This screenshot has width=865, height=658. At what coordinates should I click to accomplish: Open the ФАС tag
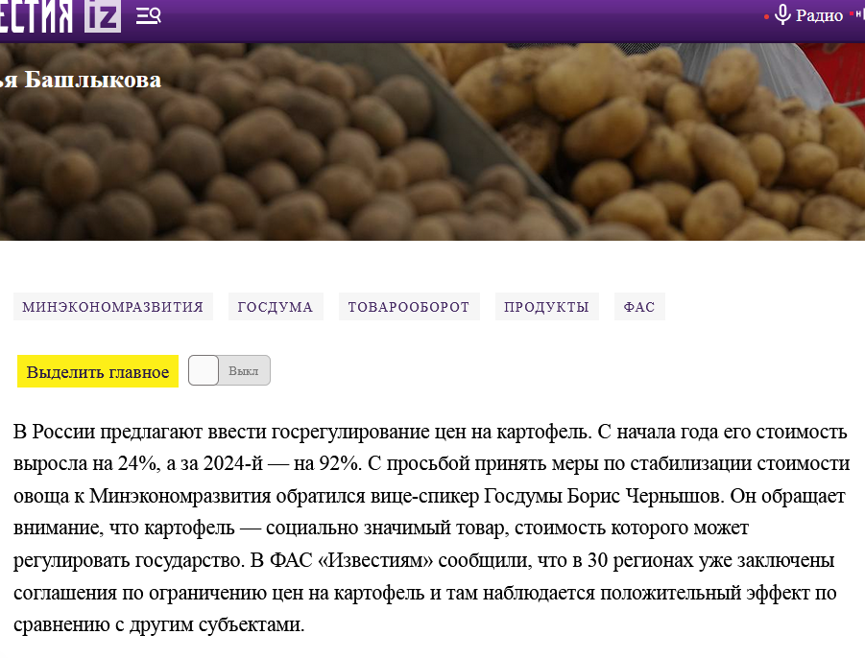point(639,307)
